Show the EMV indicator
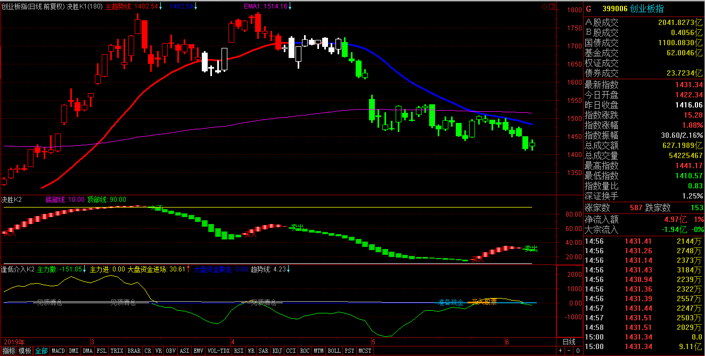The image size is (705, 356). (x=199, y=351)
